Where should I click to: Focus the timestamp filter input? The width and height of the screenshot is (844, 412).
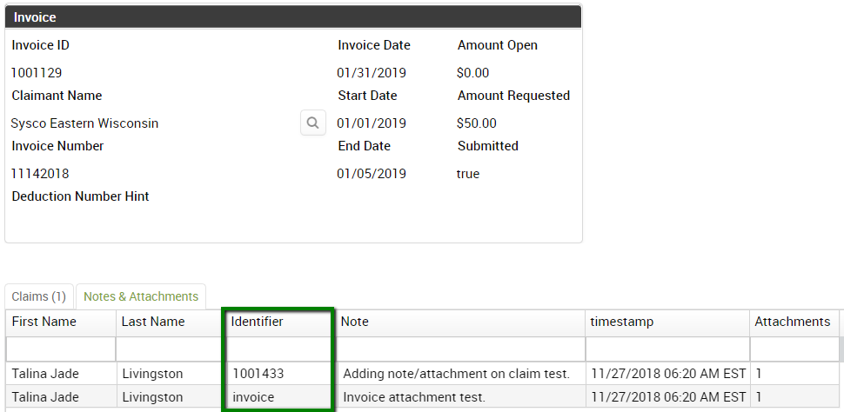point(666,349)
